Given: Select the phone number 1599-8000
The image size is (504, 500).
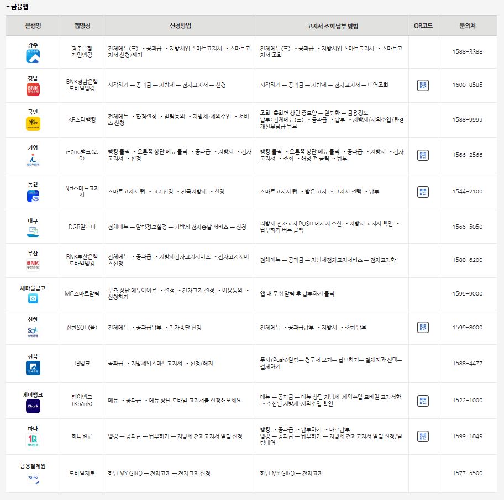Looking at the screenshot, I should click(x=468, y=328).
